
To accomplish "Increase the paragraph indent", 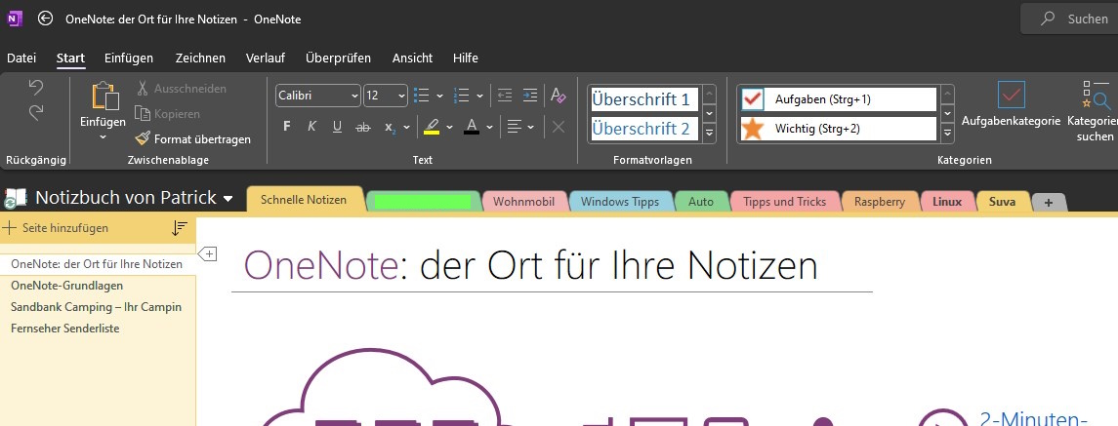I will tap(530, 95).
